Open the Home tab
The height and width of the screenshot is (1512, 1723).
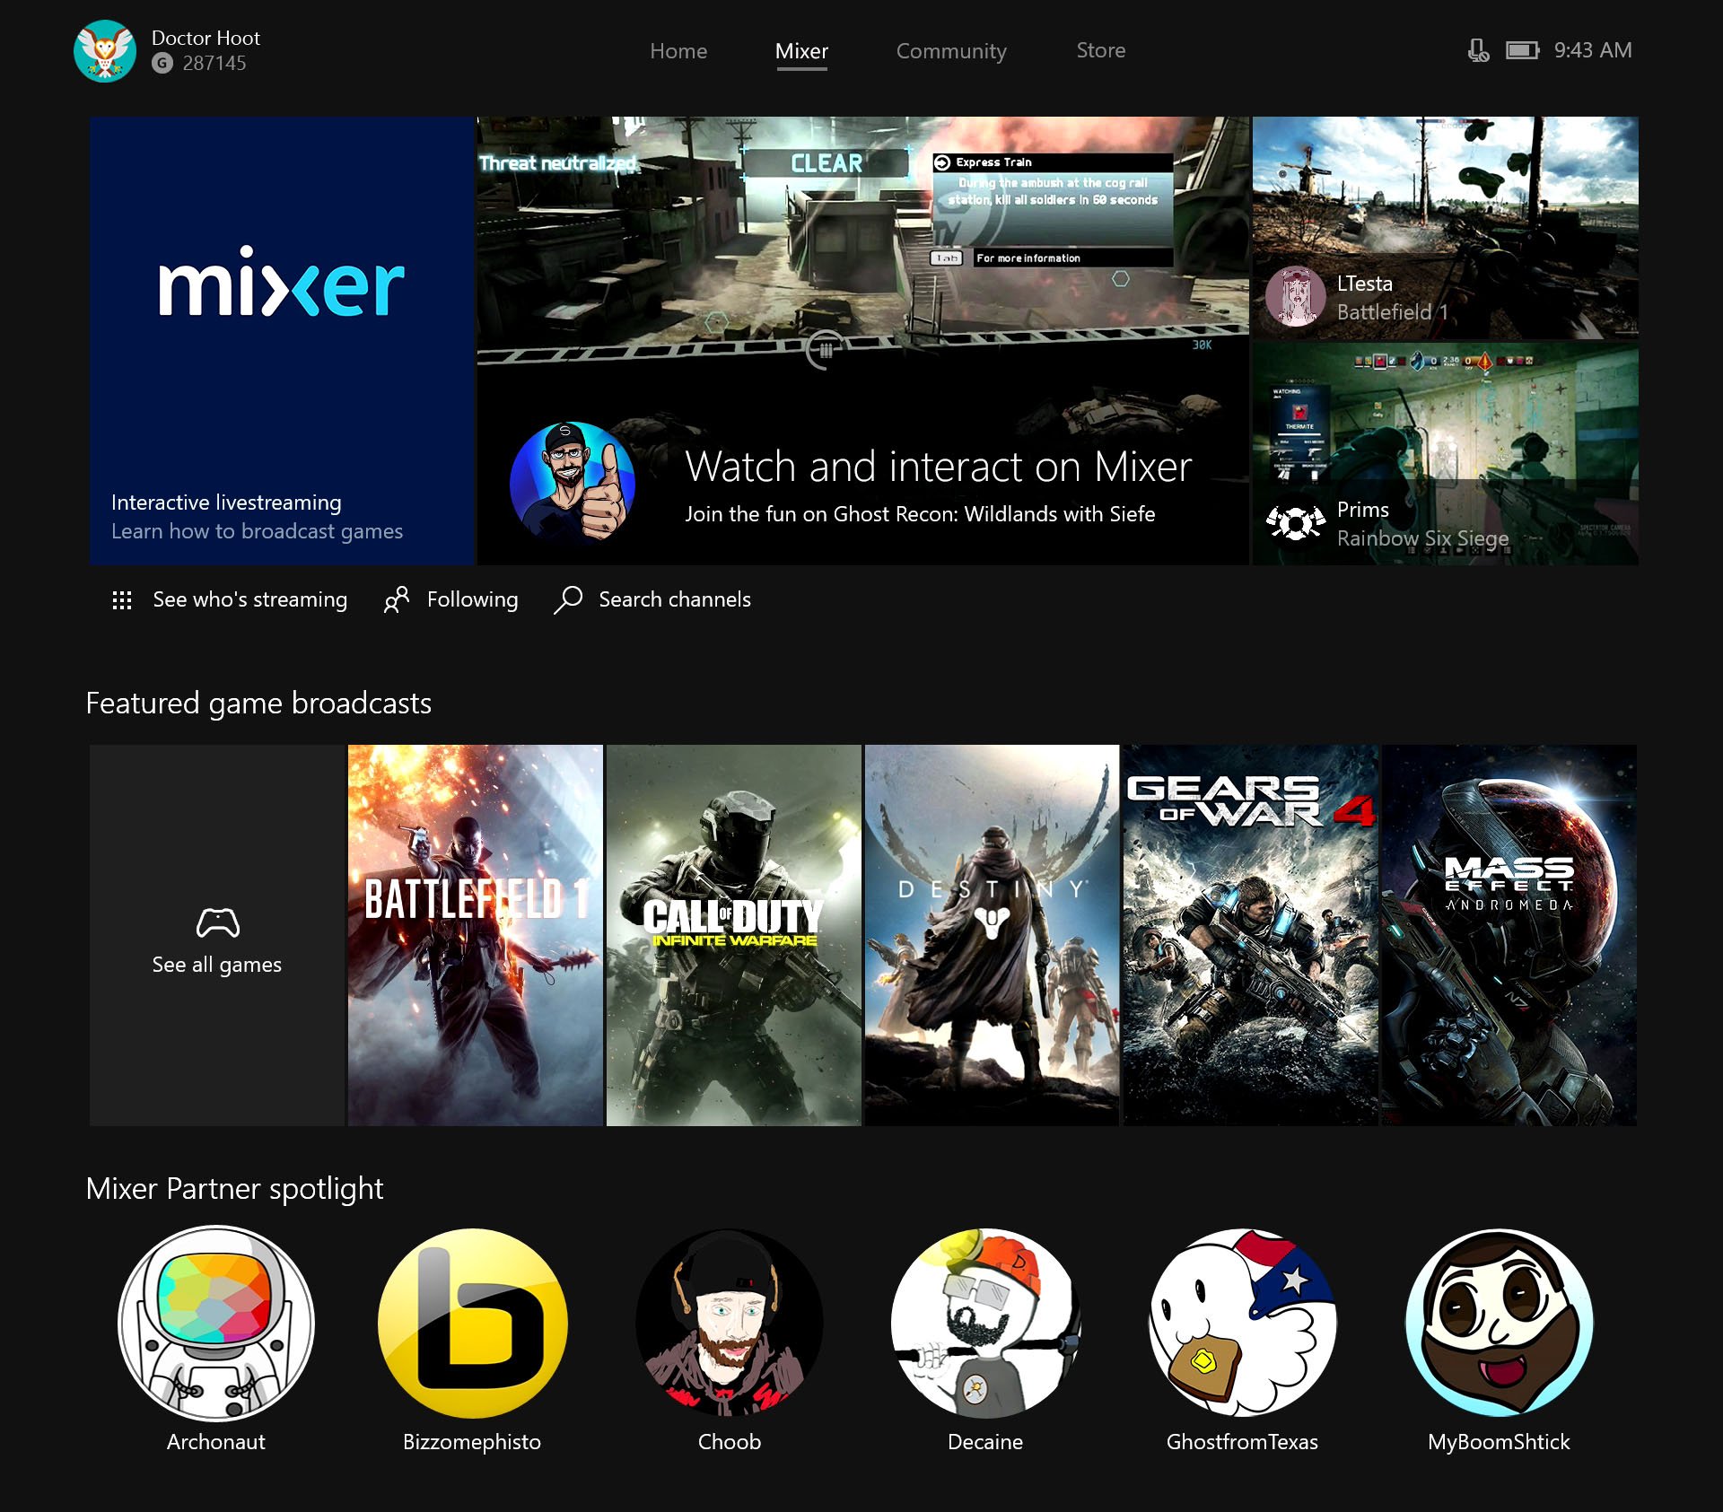click(x=677, y=50)
